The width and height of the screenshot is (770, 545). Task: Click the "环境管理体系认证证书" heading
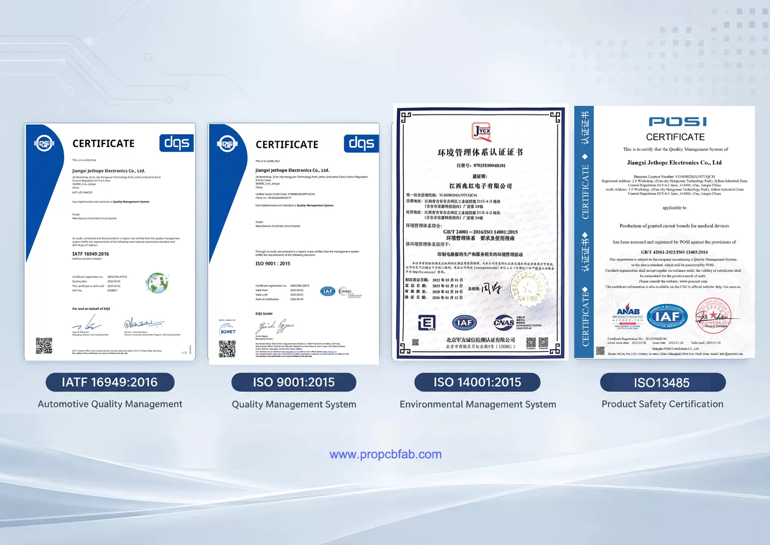pyautogui.click(x=480, y=152)
